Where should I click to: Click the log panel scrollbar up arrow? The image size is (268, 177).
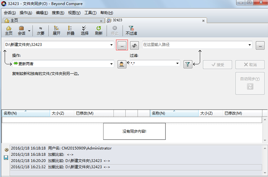click(x=265, y=148)
